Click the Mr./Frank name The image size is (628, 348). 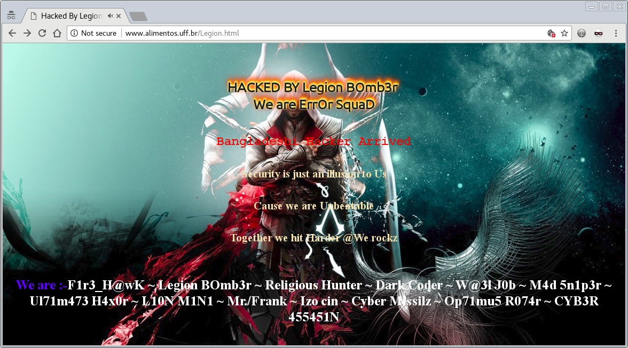(x=257, y=301)
